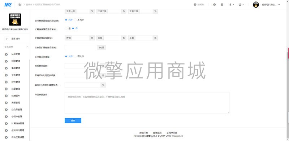Focus the 满100元提现手续费扣点 input field

click(83, 85)
